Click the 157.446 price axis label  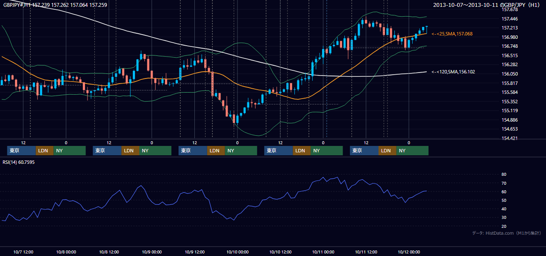tap(509, 19)
